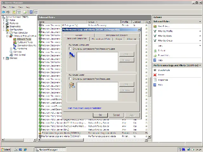Select Performance Logs and Alerts (DCOM-In) Private row
Screen dimensions: 203x152
pos(93,136)
